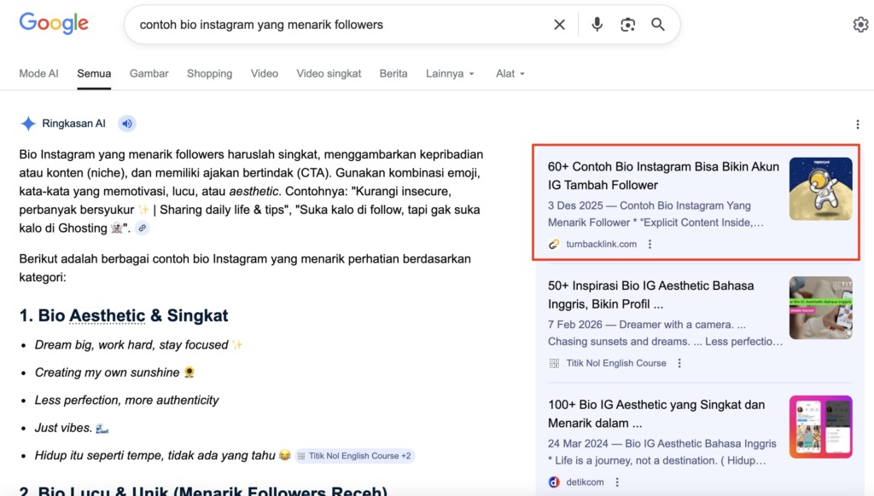Click Titik Nol English Course source label

pos(616,363)
